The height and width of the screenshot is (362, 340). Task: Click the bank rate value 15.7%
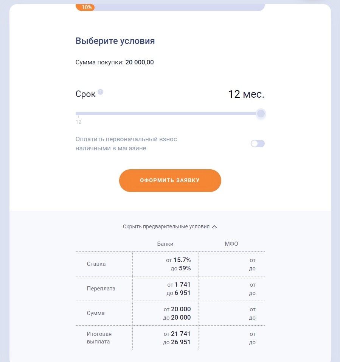pyautogui.click(x=182, y=260)
